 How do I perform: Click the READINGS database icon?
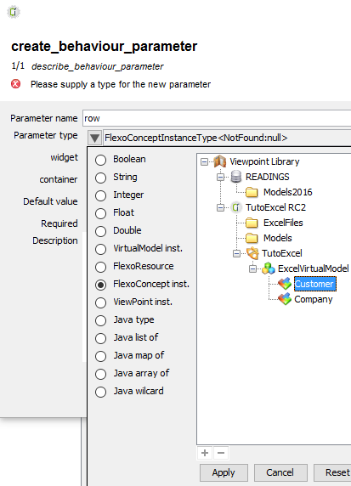[x=236, y=177]
